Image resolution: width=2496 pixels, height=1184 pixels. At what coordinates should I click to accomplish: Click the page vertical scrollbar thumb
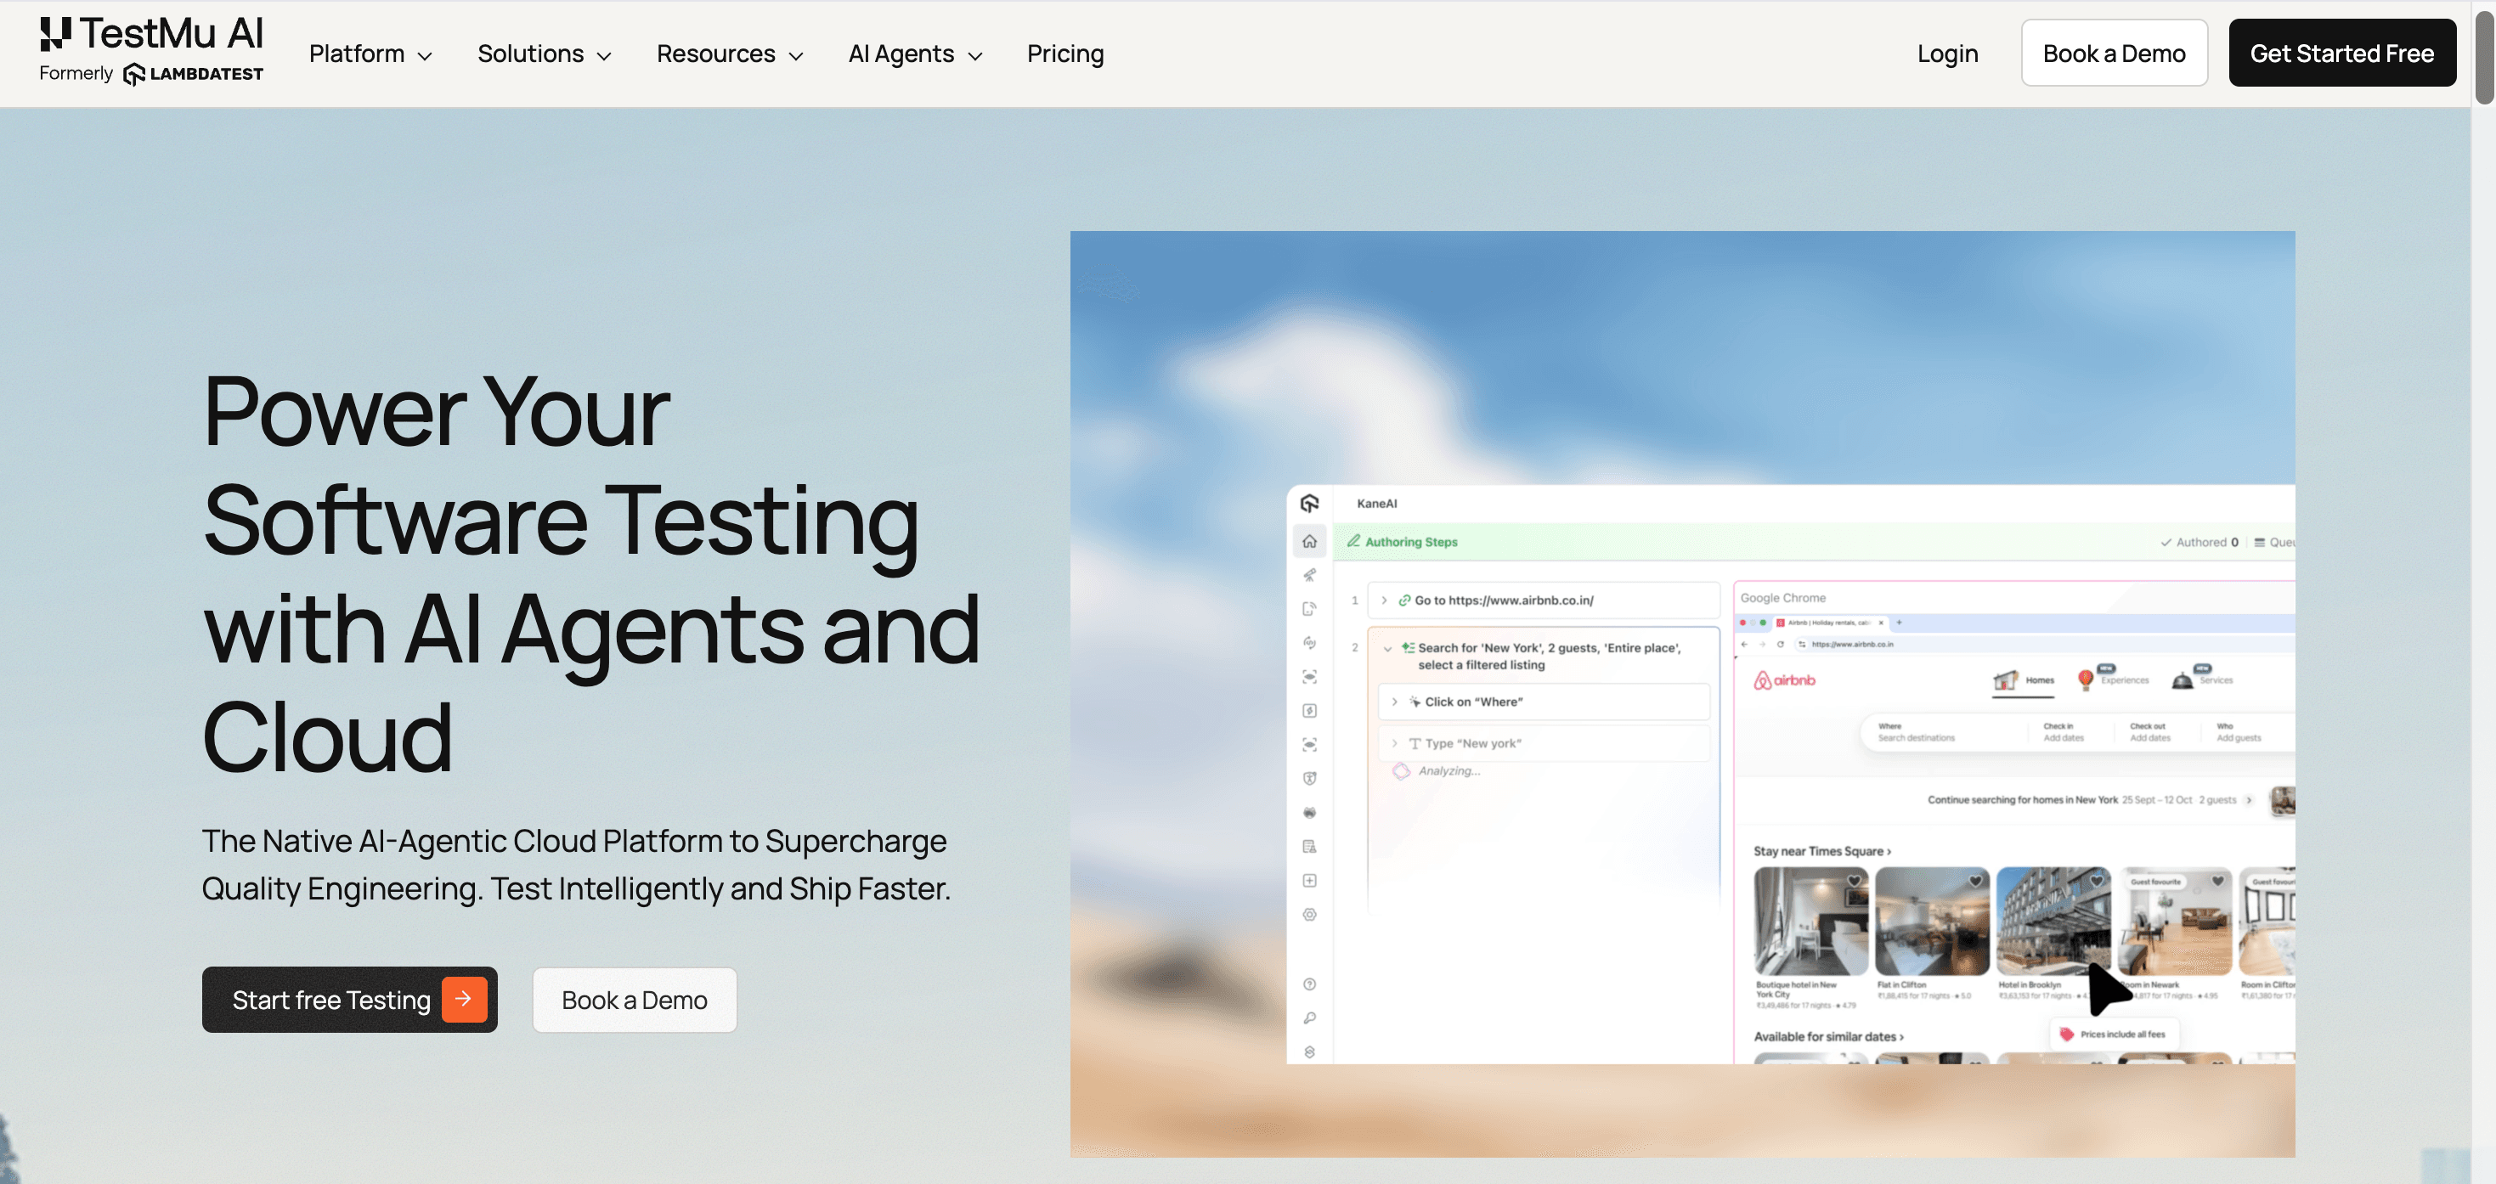2483,58
